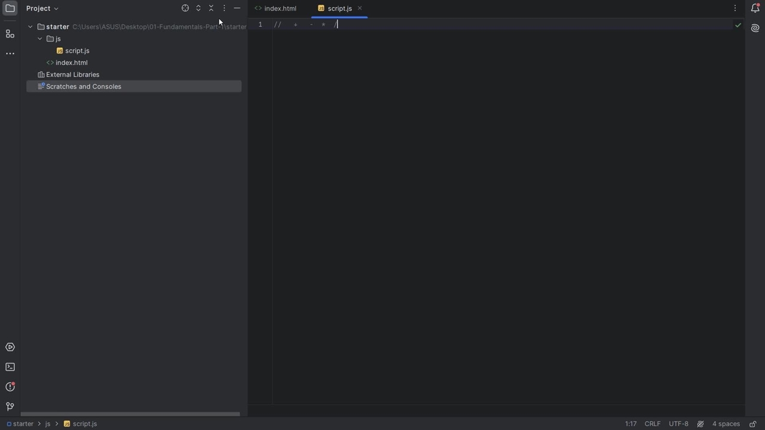Open the Git version control panel
Image resolution: width=765 pixels, height=430 pixels.
point(10,407)
